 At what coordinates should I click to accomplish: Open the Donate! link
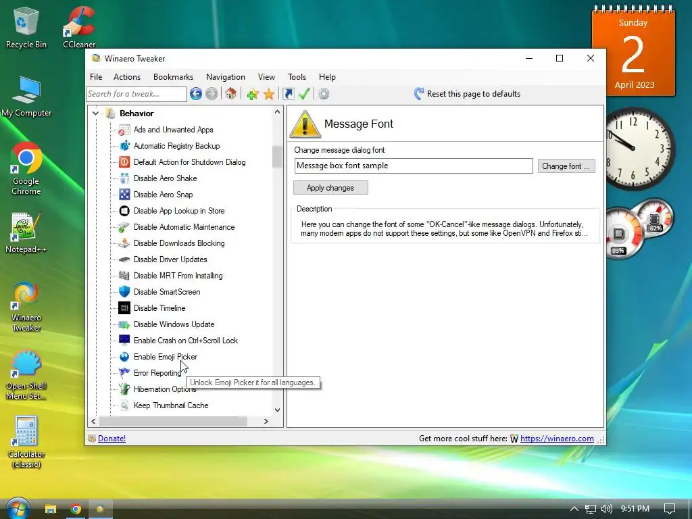pyautogui.click(x=112, y=438)
